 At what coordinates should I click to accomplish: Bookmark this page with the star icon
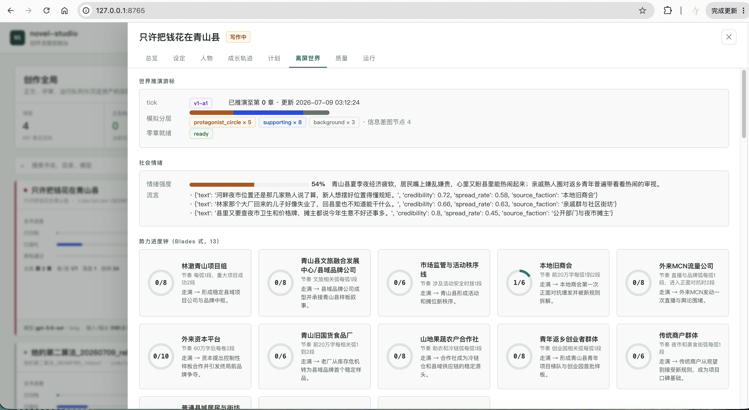point(642,11)
